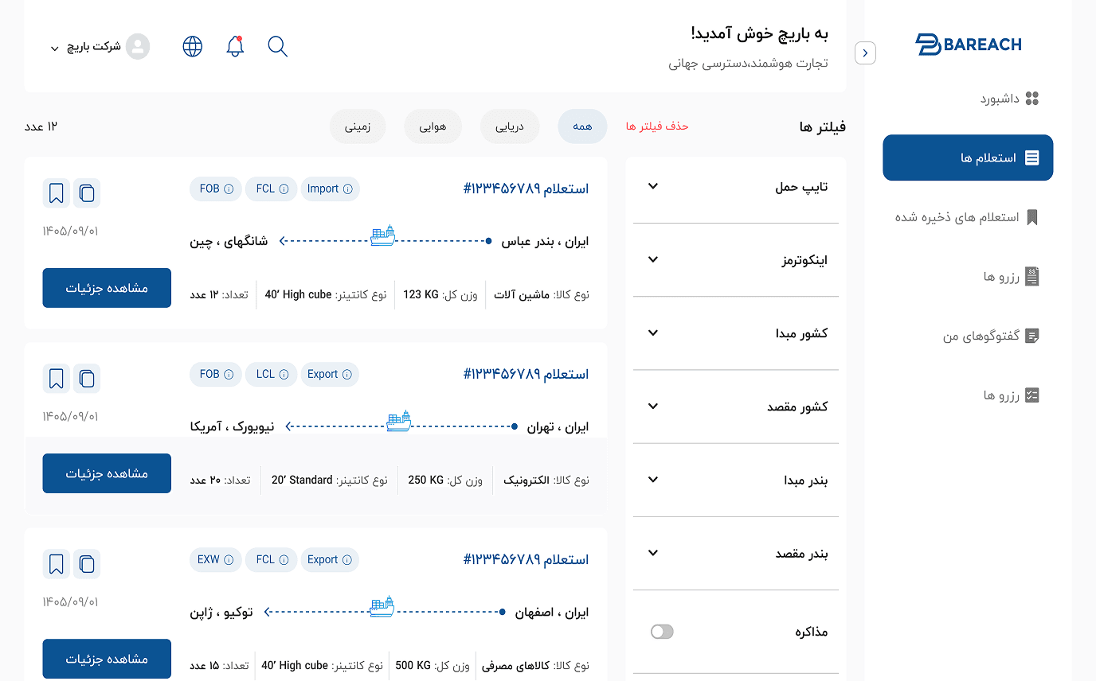Toggle the مذاکره switch
The width and height of the screenshot is (1096, 681).
coord(662,632)
